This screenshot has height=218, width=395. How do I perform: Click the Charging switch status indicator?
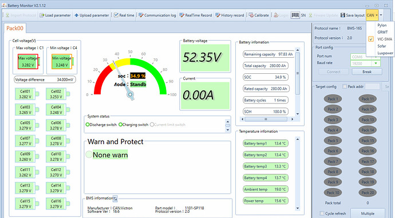(x=120, y=125)
